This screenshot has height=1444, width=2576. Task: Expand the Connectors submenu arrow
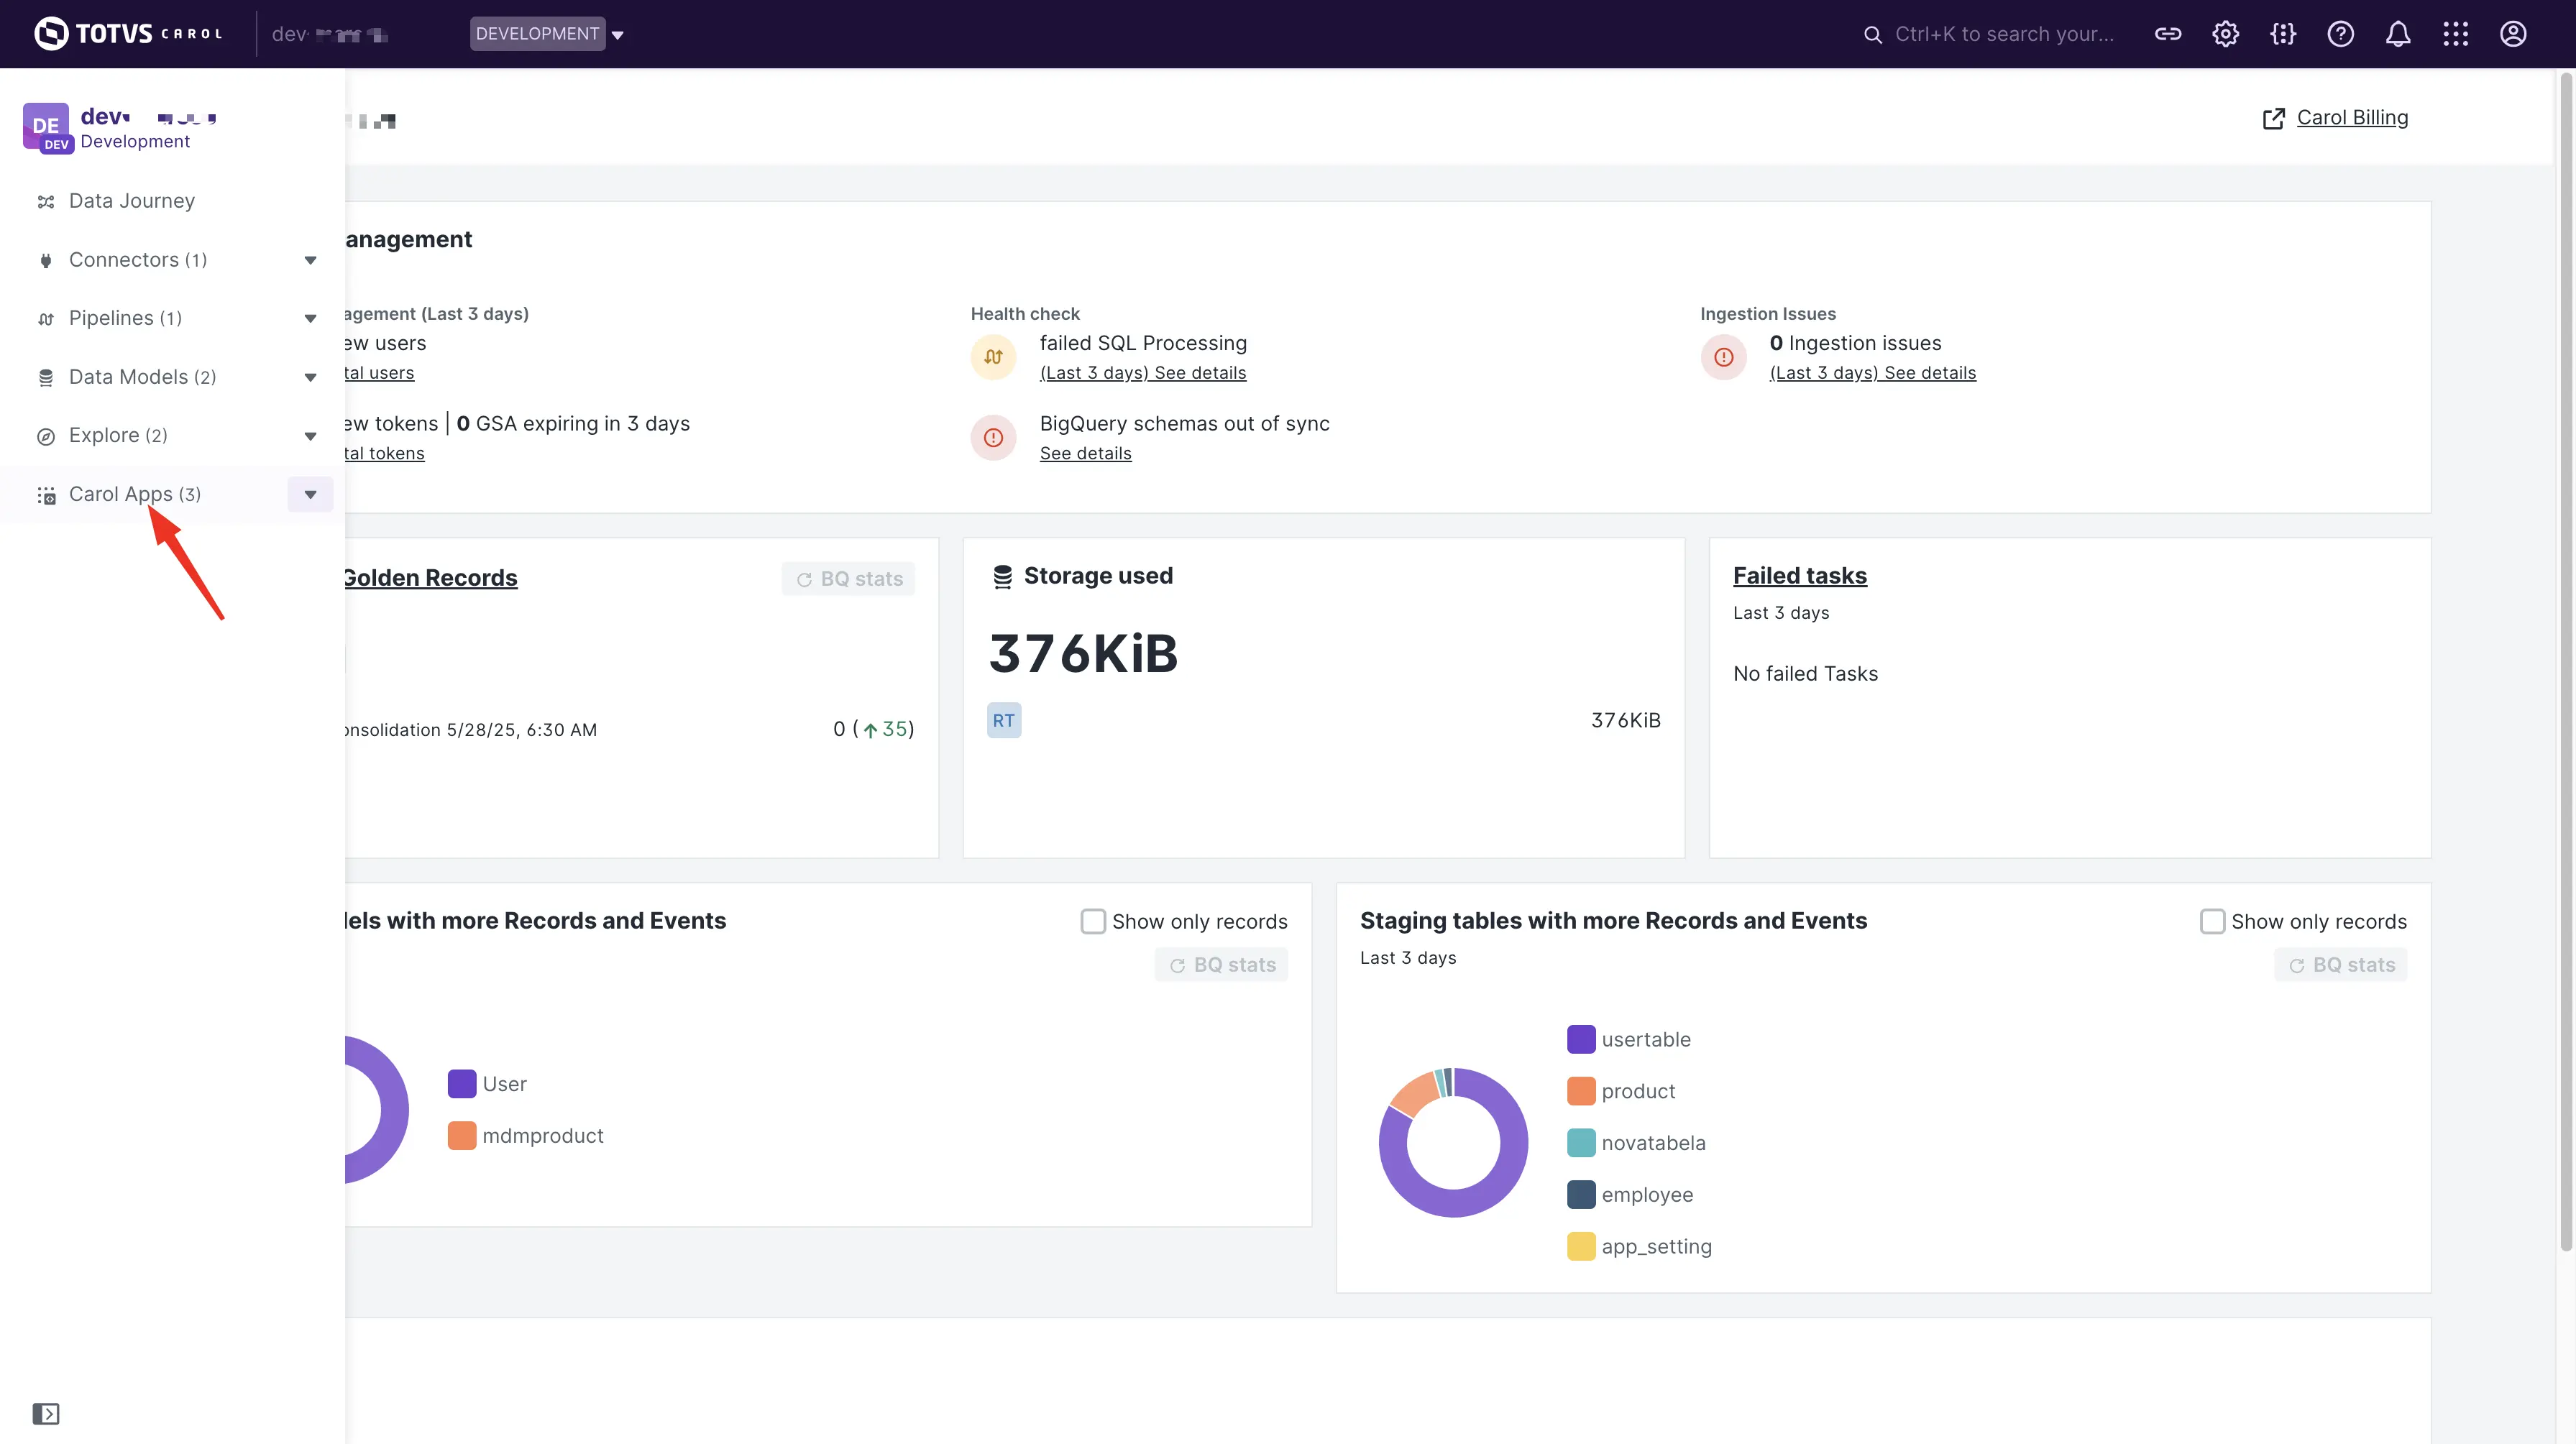310,260
